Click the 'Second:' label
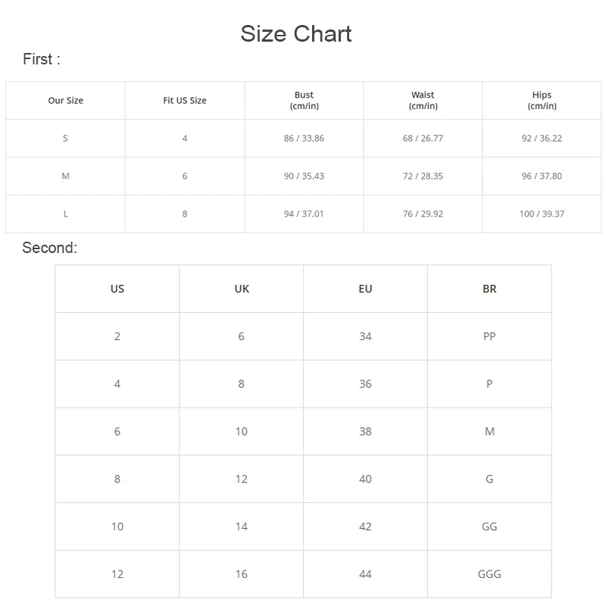Screen dimensions: 606x606 tap(50, 248)
